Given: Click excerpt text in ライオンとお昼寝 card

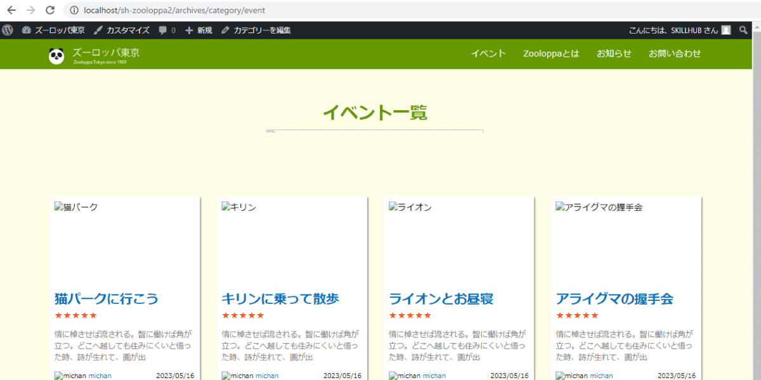Looking at the screenshot, I should click(x=458, y=345).
